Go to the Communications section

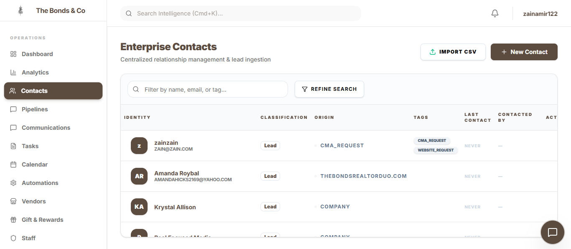(x=46, y=128)
